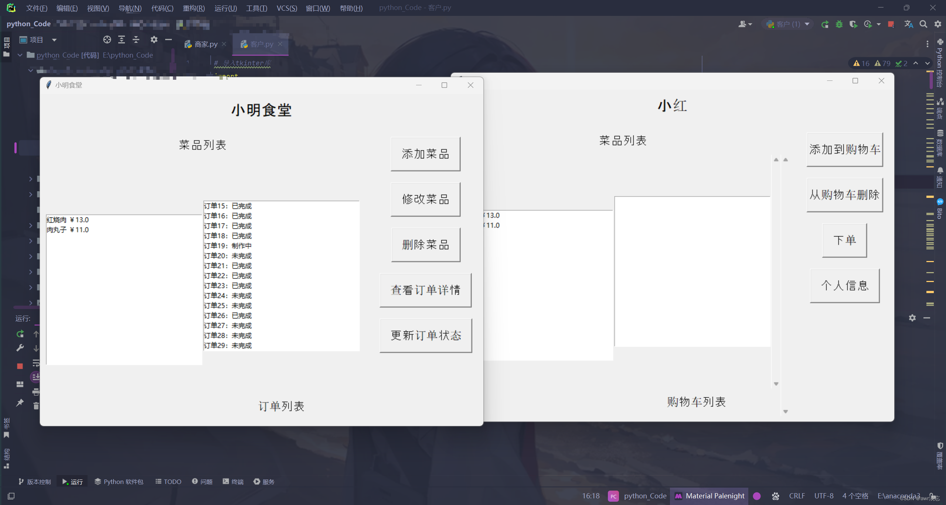Expand the python_Code project tree node
The width and height of the screenshot is (946, 505).
click(19, 55)
